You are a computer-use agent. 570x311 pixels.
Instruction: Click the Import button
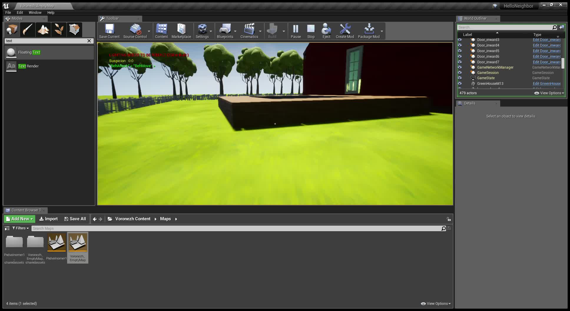point(49,219)
